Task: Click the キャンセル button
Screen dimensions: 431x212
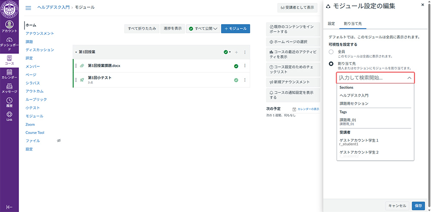Action: tap(397, 206)
